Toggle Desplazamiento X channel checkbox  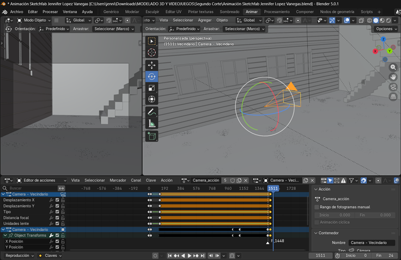pyautogui.click(x=57, y=200)
